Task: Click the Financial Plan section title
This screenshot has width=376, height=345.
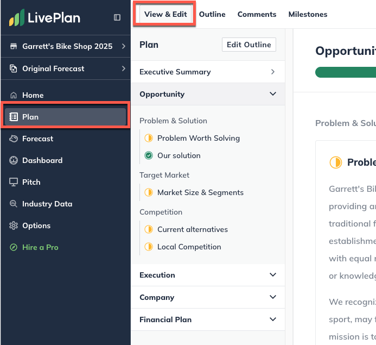Action: 165,319
